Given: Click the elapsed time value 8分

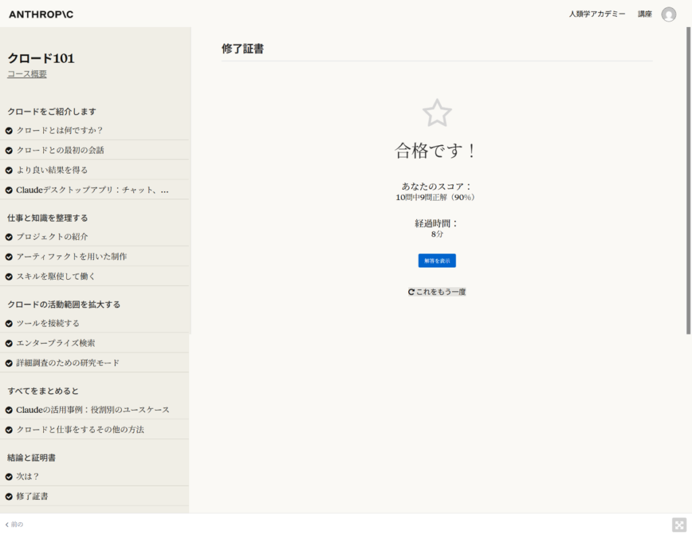Looking at the screenshot, I should 437,234.
